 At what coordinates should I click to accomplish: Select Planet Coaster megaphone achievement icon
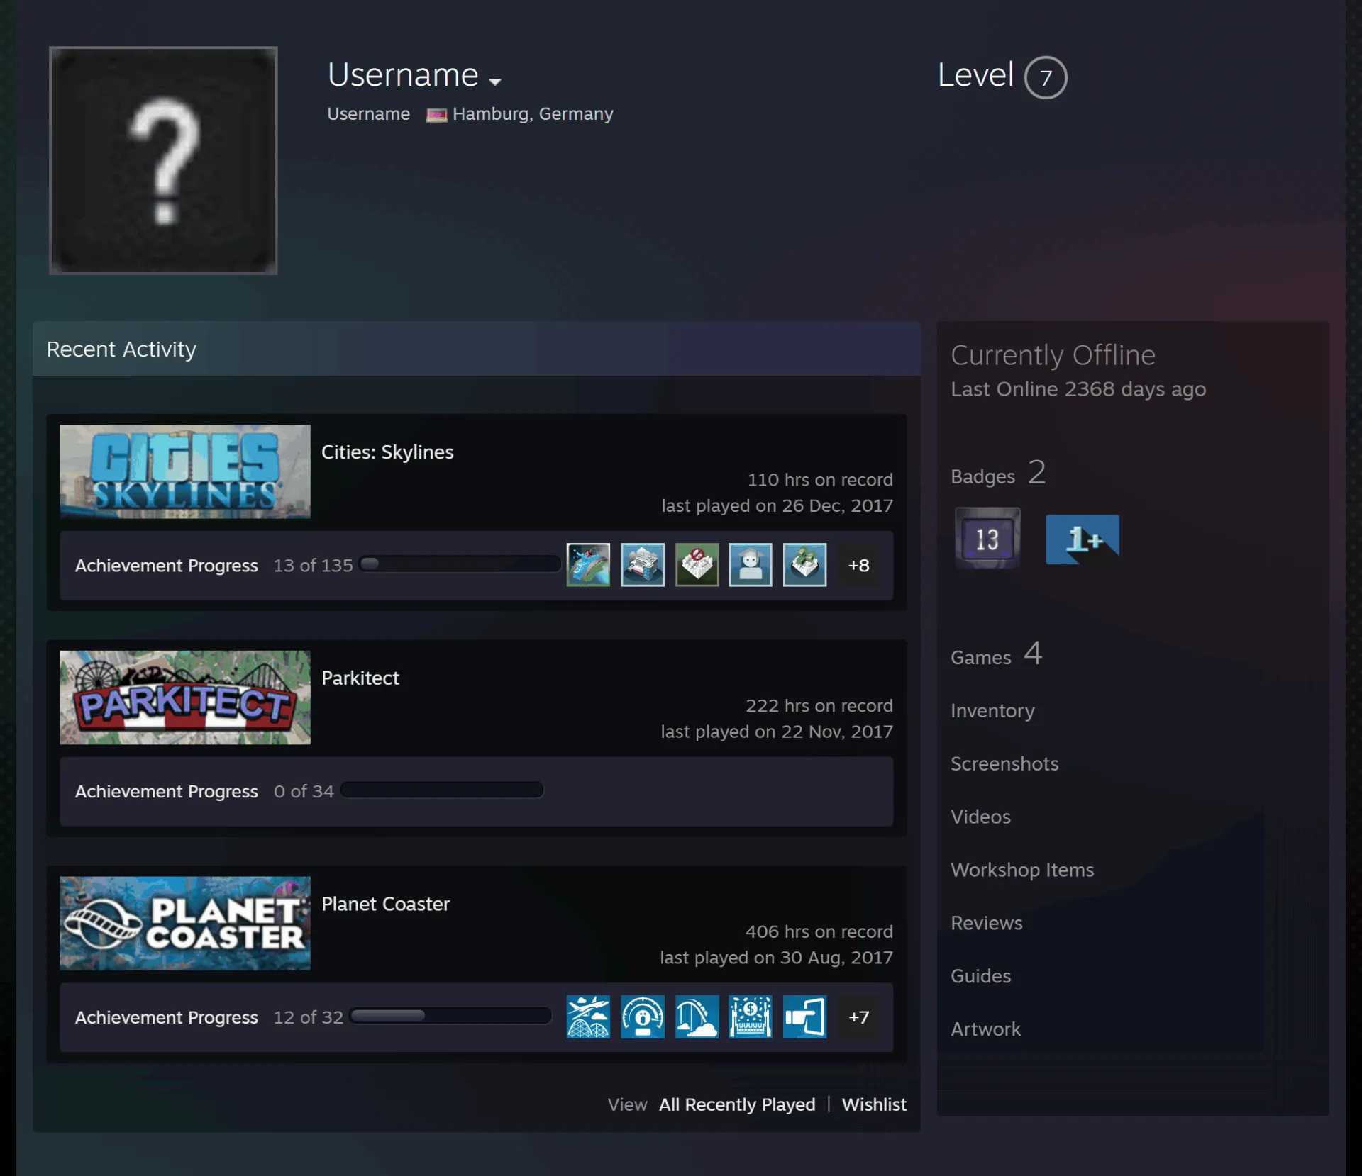tap(804, 1017)
